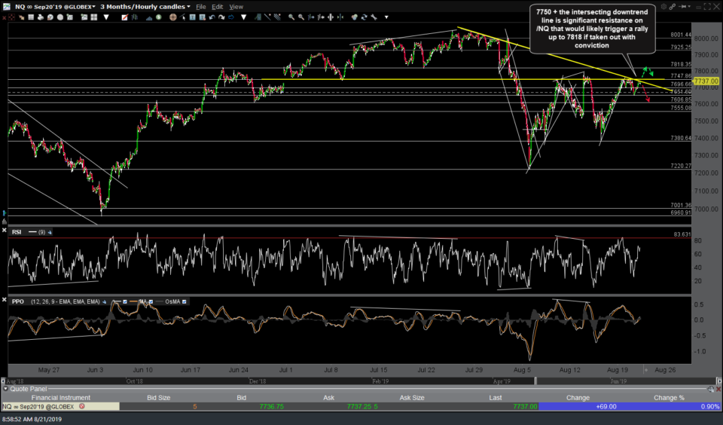723x425 pixels.
Task: Select the NQ Sep20'19 @GLOBEX quote row
Action: 361,407
